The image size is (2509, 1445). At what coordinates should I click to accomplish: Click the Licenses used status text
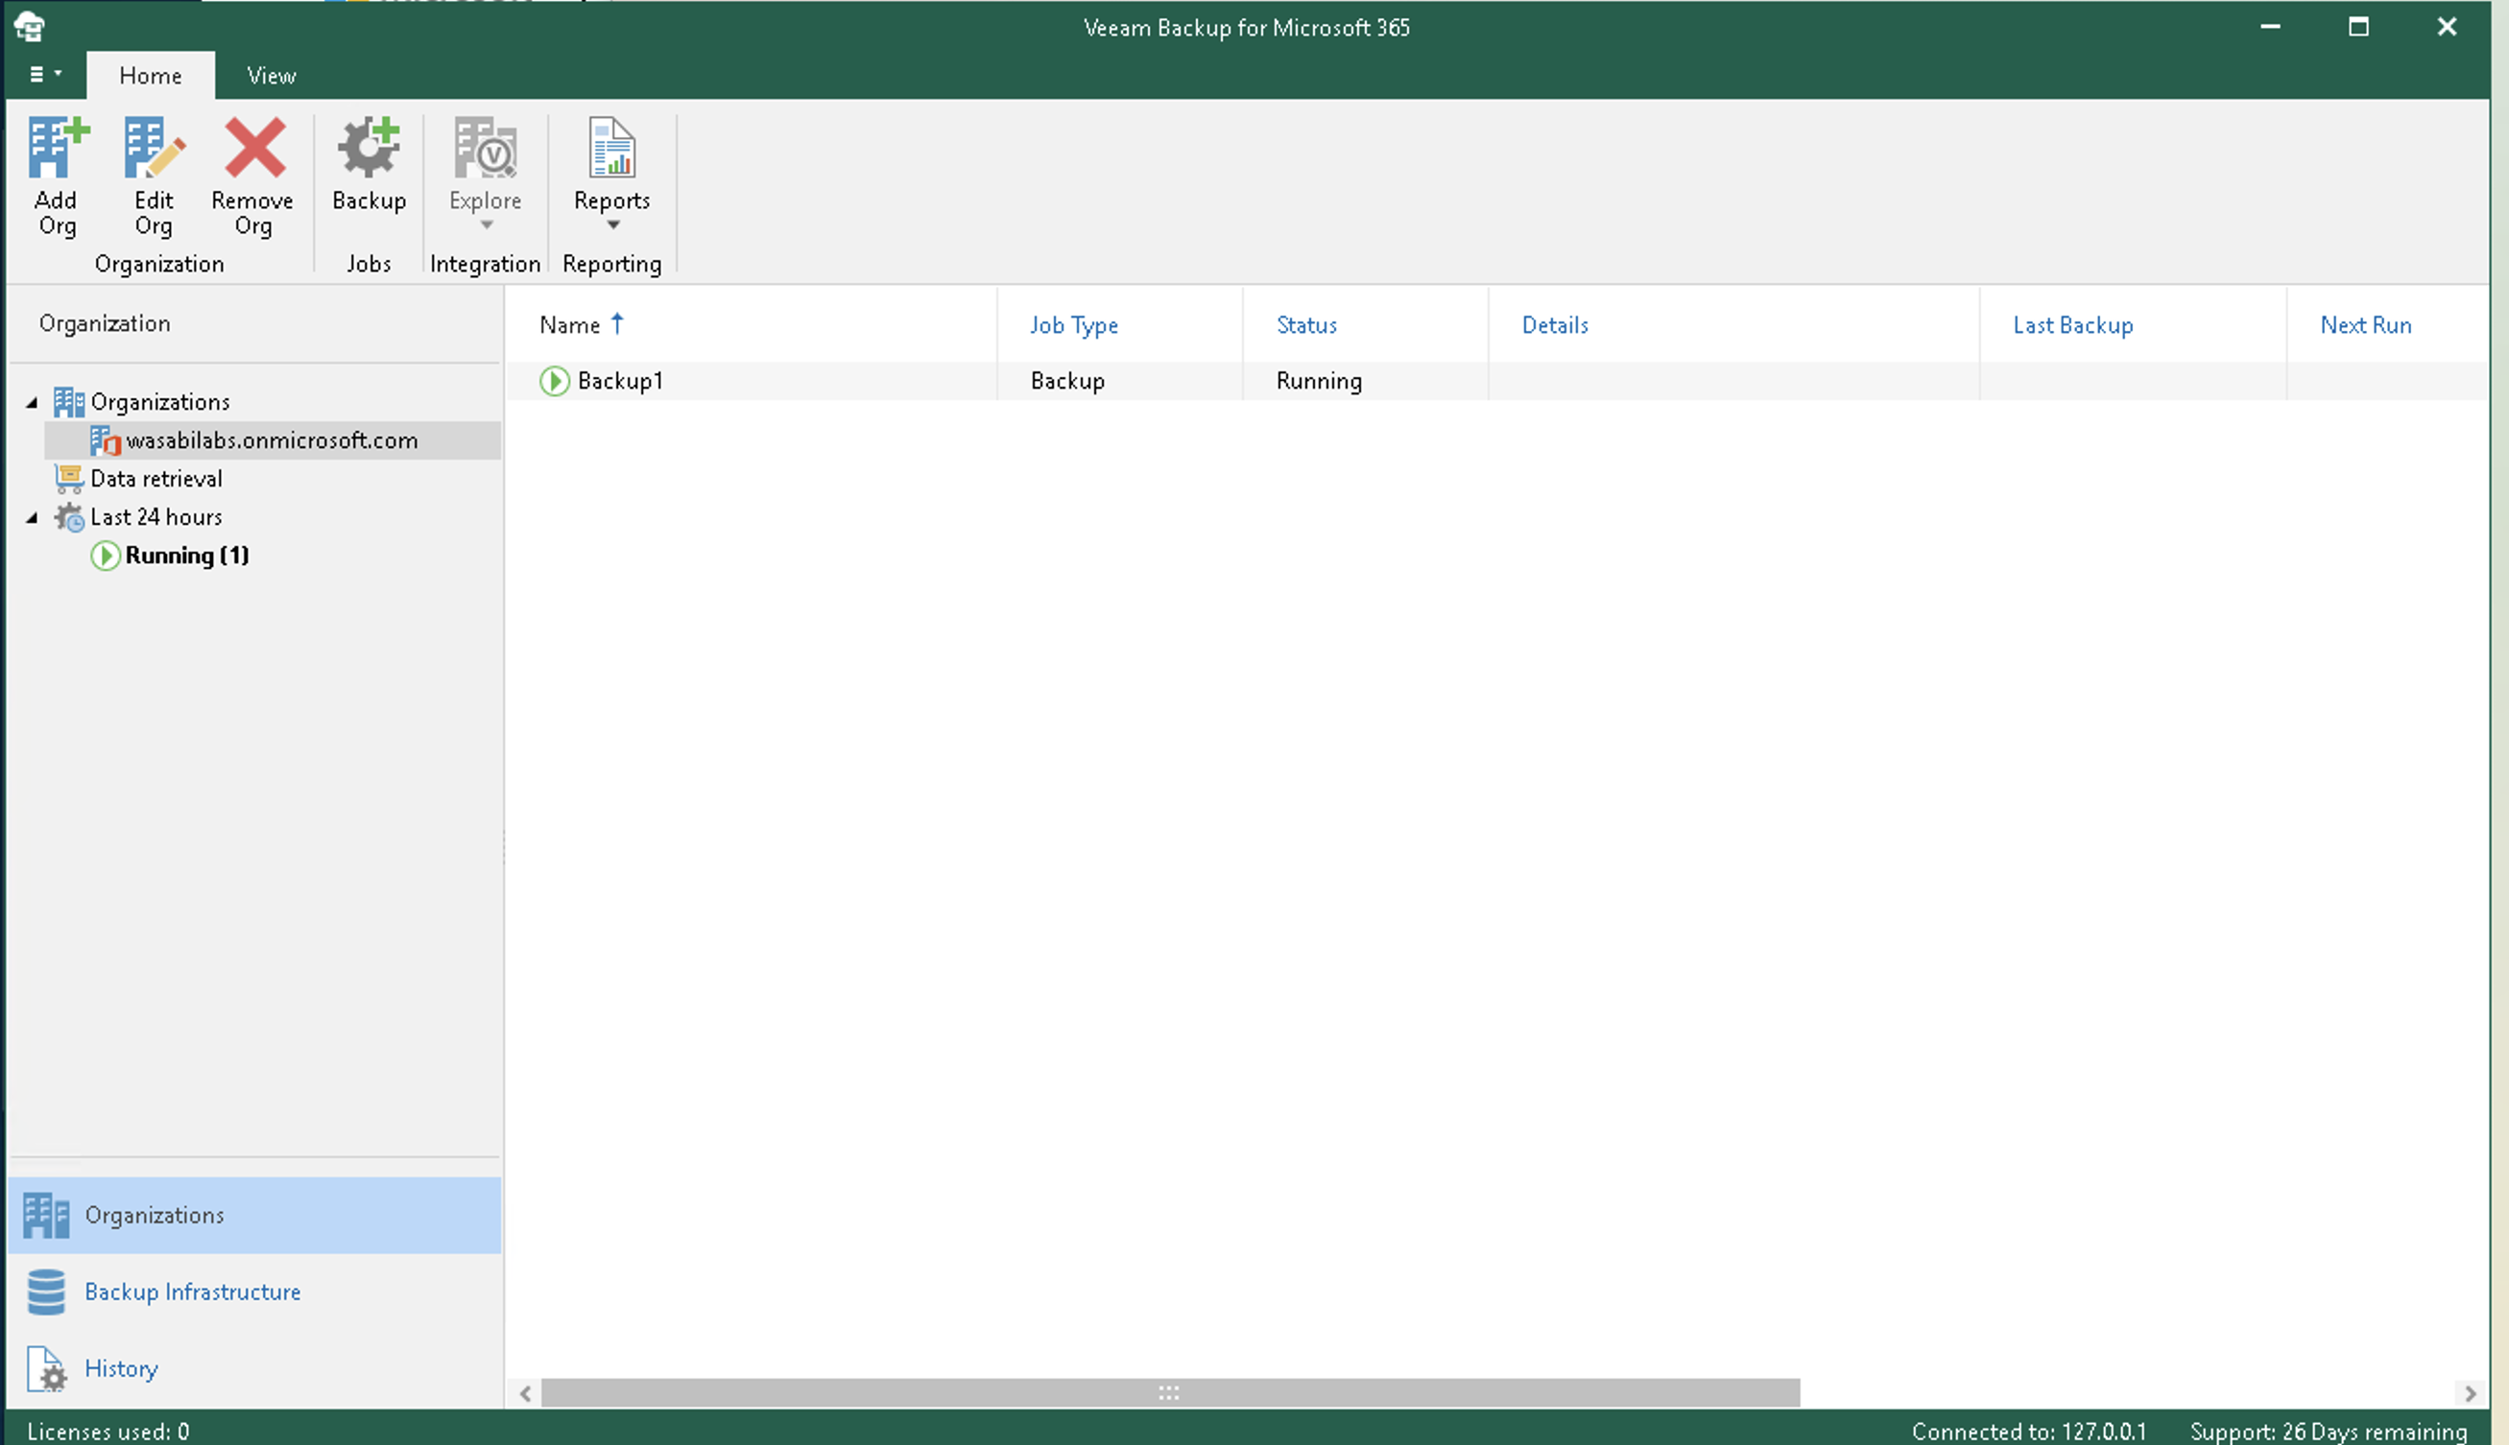(x=108, y=1432)
